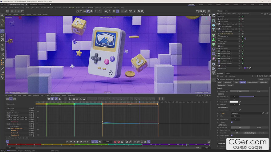
Task: Set Motion Blur to Override
Action: pos(262,133)
